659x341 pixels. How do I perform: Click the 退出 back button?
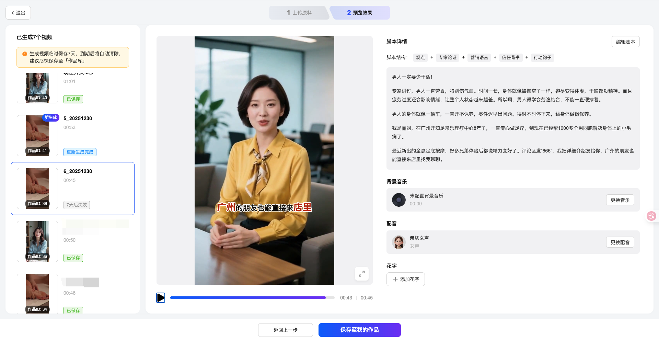18,13
